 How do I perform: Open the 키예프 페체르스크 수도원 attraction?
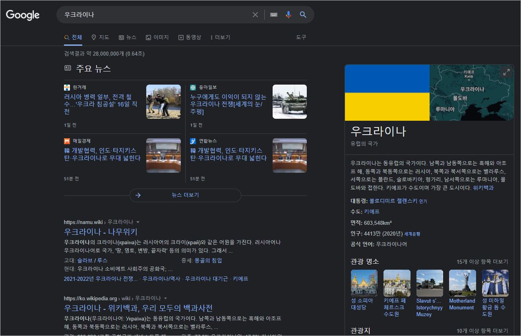[397, 293]
